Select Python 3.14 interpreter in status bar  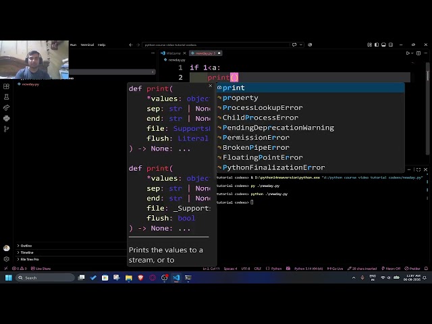click(308, 269)
